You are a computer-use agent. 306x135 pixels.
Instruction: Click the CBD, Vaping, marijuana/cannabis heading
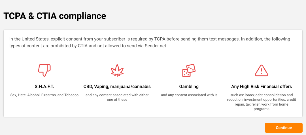coord(117,86)
